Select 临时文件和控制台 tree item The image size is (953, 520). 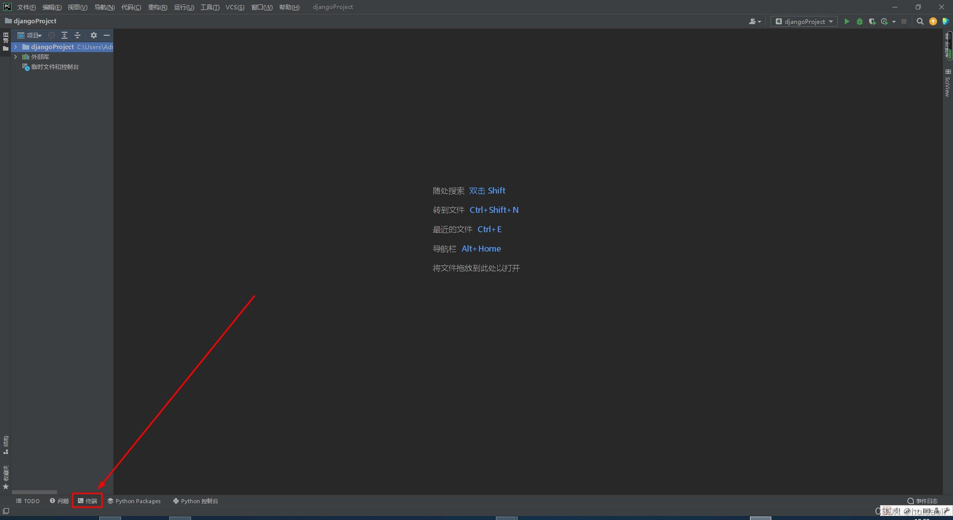[x=51, y=67]
